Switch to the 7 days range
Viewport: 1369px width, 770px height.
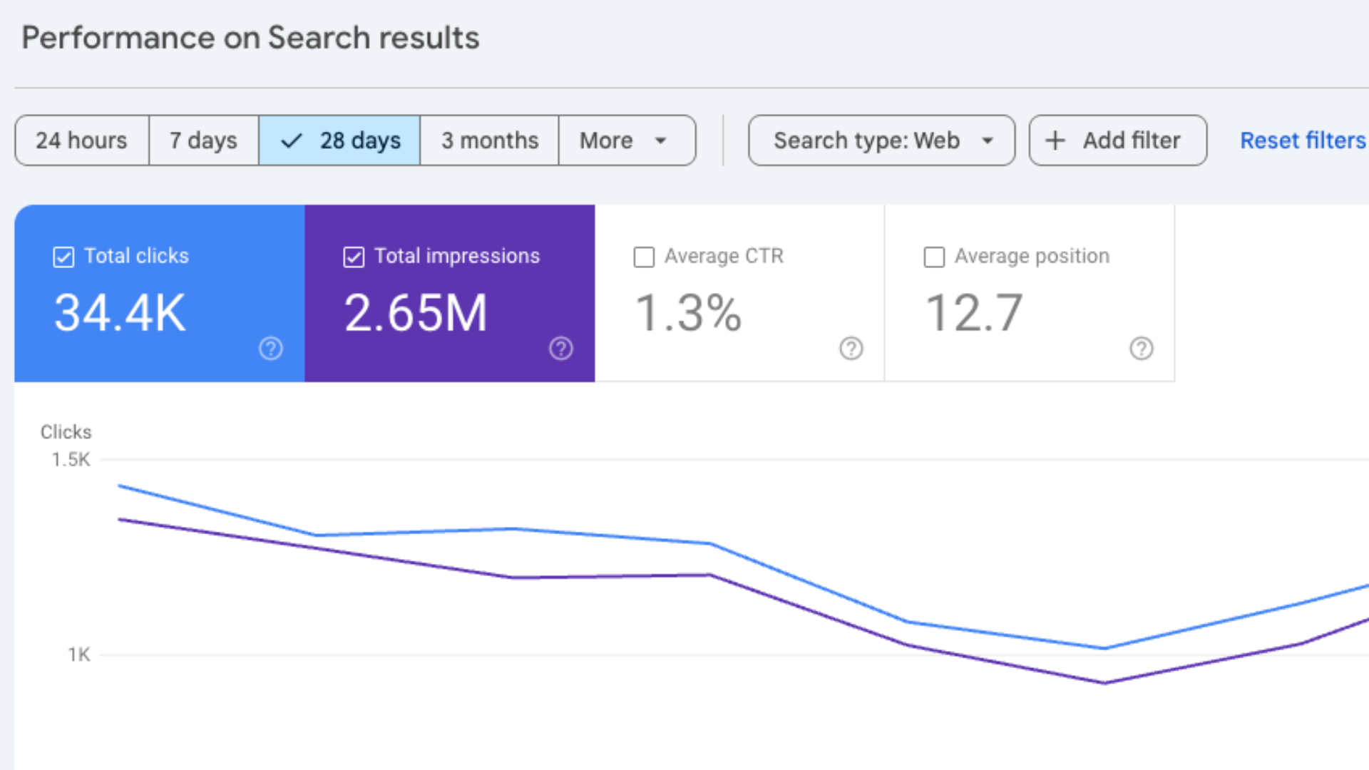point(203,140)
